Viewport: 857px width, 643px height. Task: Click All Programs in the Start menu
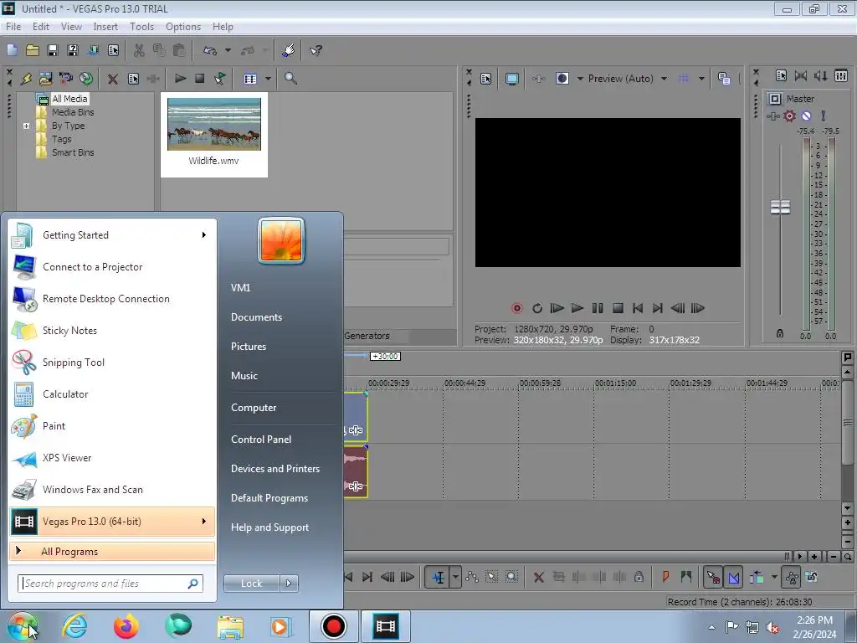point(112,552)
